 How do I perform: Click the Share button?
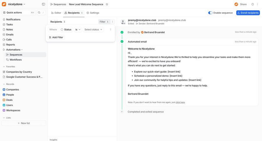point(243,4)
